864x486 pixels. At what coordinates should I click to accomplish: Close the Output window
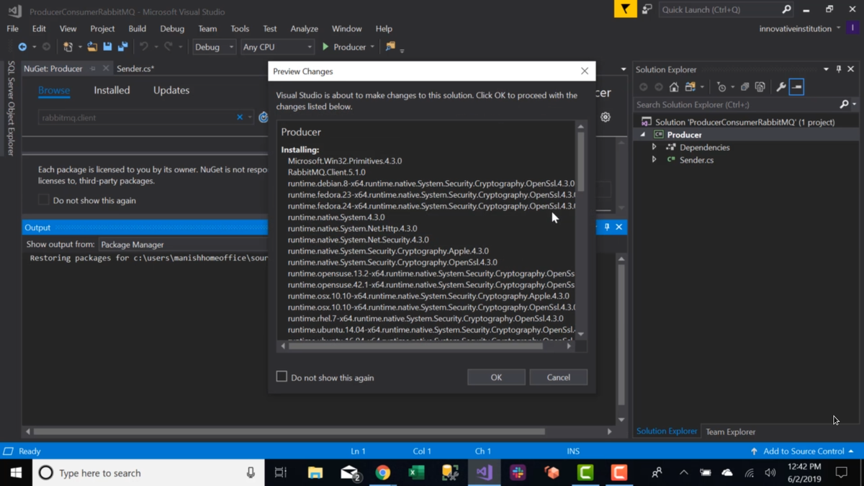618,227
